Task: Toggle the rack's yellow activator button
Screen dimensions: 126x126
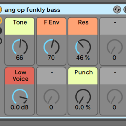Action: (1, 9)
